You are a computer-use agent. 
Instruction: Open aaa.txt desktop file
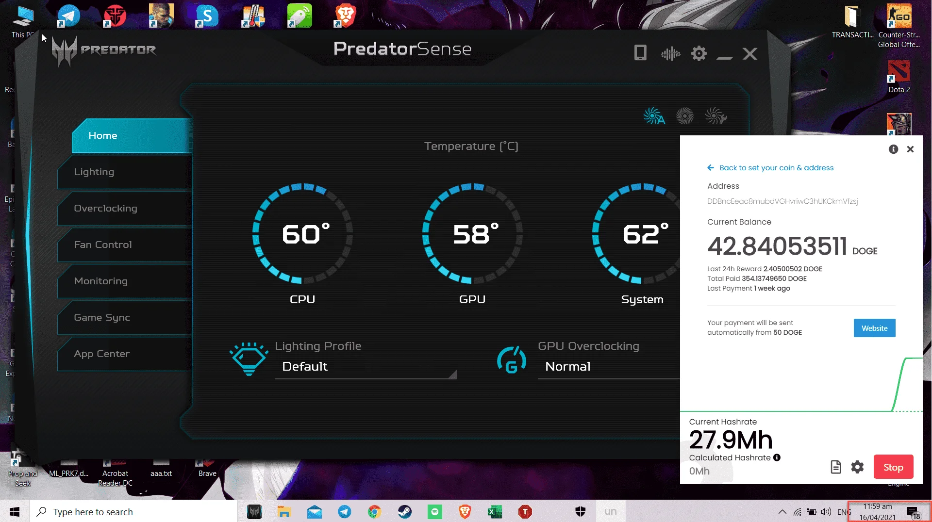click(x=161, y=468)
